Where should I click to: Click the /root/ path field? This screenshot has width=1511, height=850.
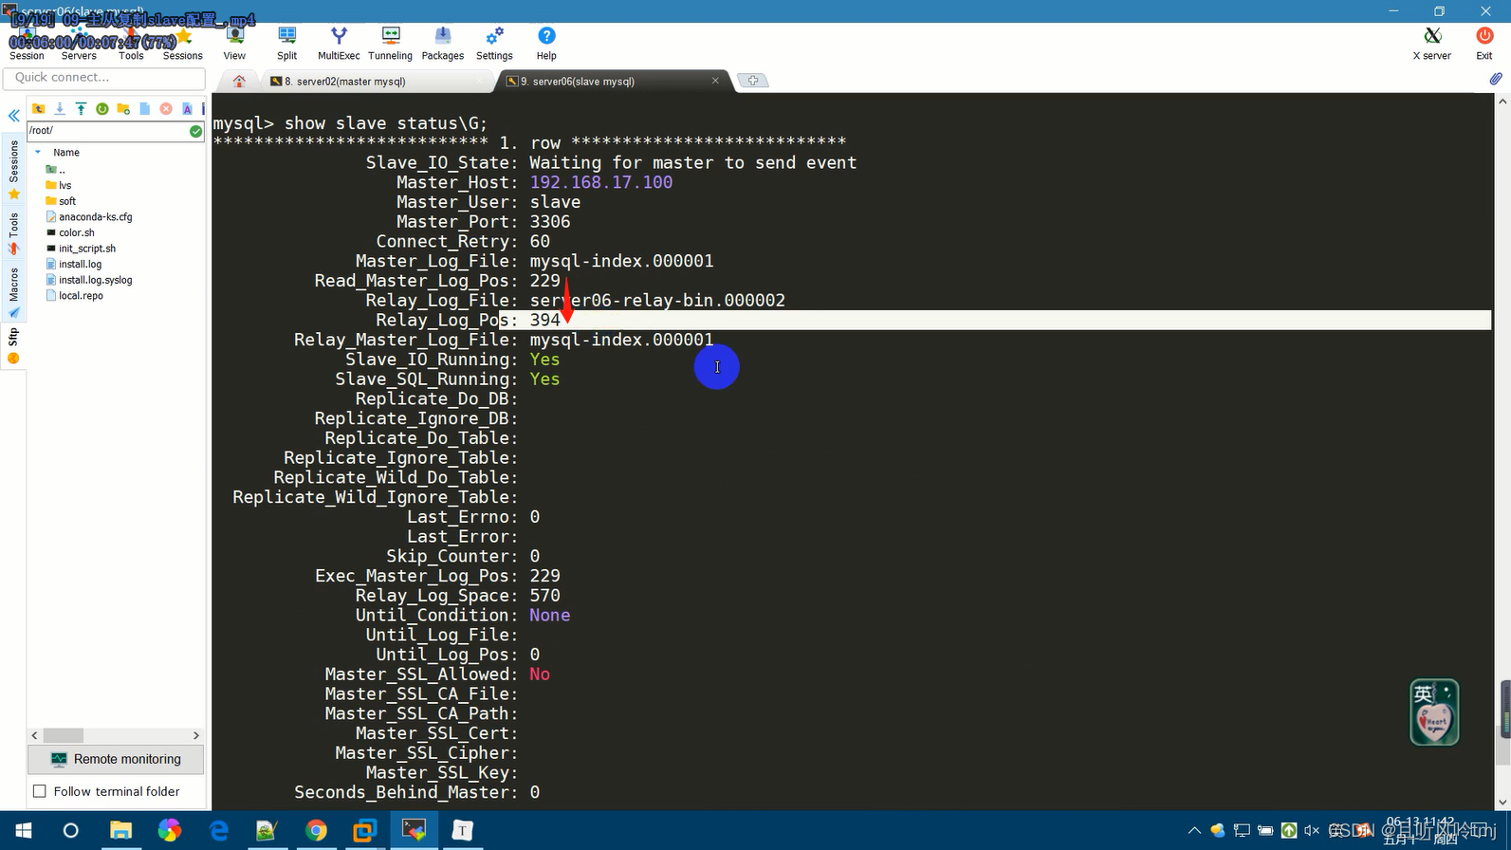(107, 131)
